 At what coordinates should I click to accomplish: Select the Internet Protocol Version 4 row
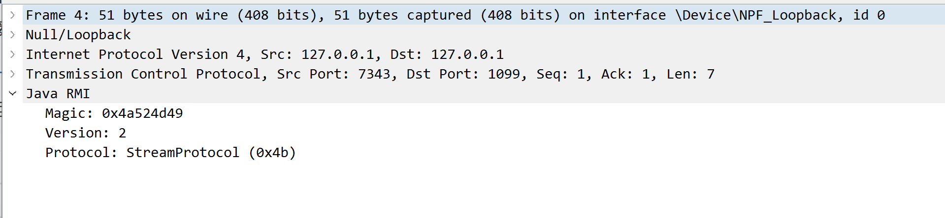[474, 54]
